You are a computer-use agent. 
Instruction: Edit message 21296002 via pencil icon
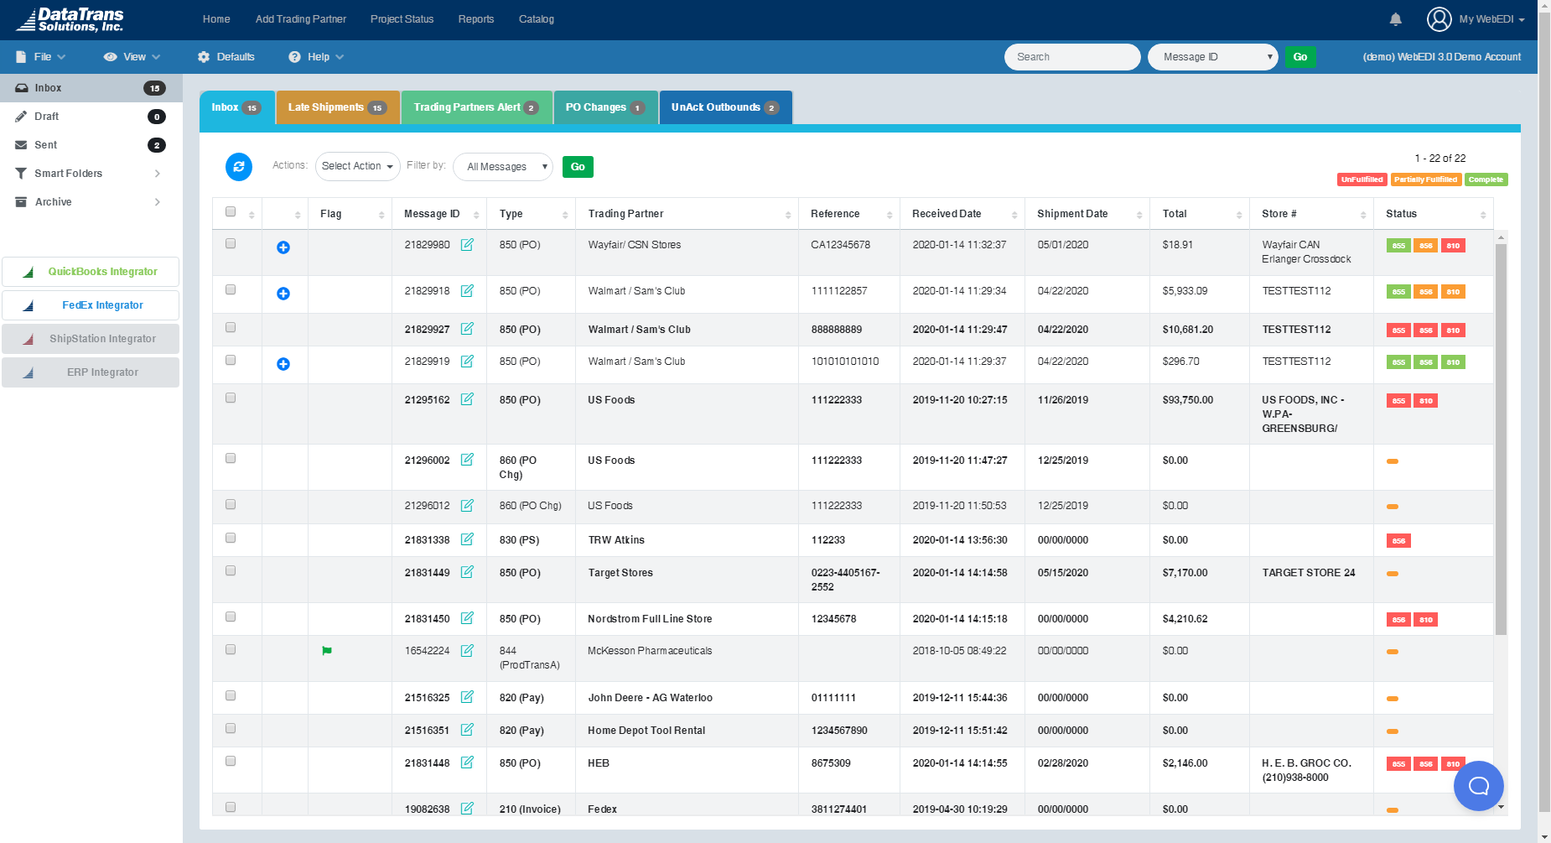pos(467,460)
